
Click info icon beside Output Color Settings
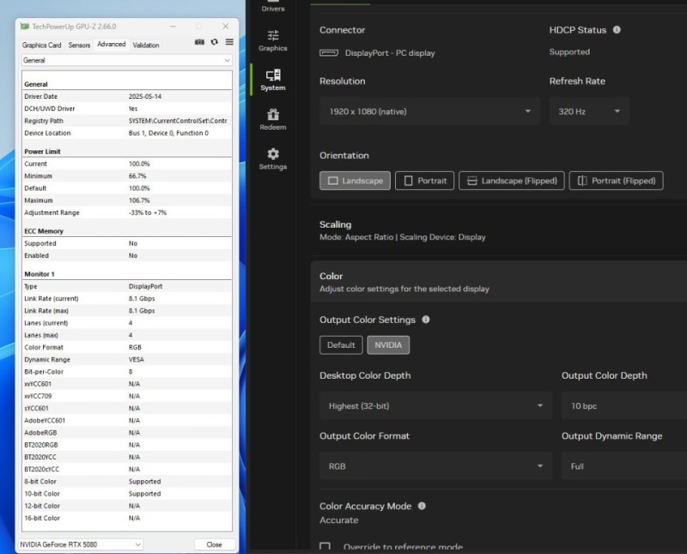[426, 320]
